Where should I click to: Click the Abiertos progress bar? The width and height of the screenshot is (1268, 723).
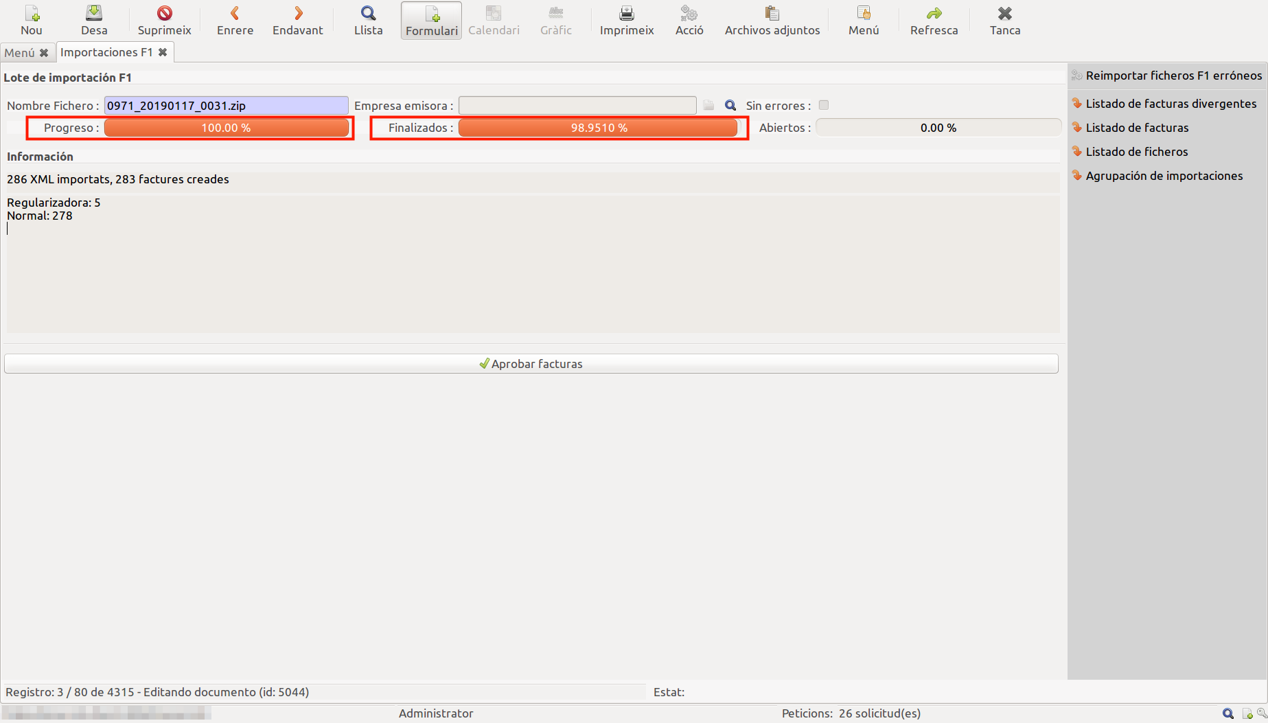(x=938, y=128)
